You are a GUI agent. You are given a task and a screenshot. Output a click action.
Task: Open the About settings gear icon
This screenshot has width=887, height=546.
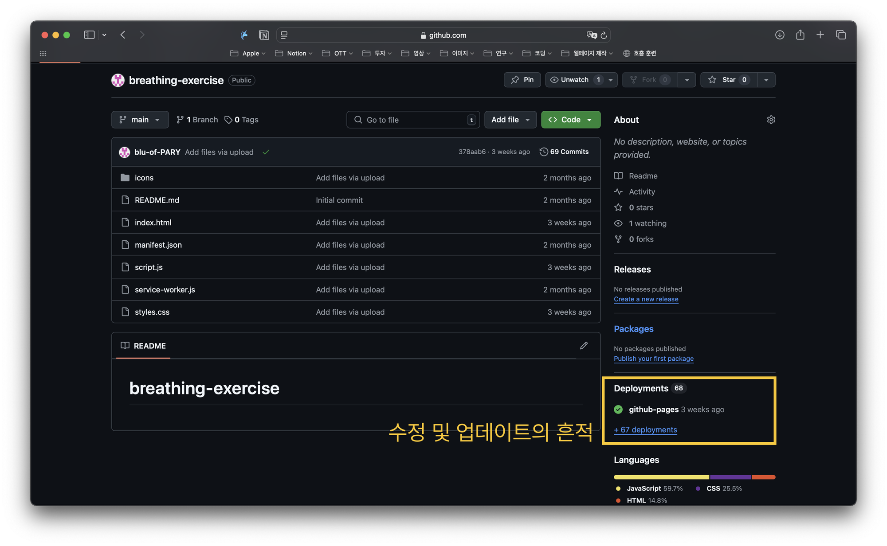coord(771,120)
